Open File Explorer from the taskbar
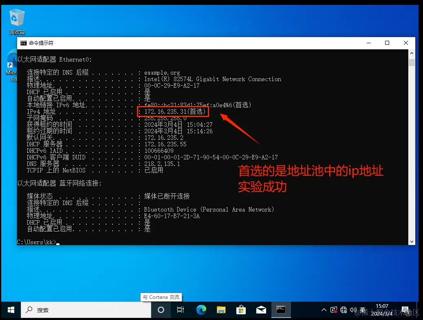The width and height of the screenshot is (423, 320). click(x=221, y=310)
